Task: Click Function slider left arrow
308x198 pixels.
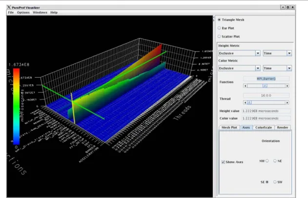Action: (x=245, y=86)
